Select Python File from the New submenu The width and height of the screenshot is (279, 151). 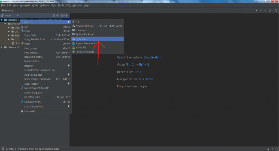pos(98,39)
